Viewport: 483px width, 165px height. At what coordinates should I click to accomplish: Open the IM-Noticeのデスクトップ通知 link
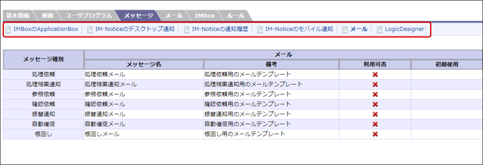click(x=135, y=29)
